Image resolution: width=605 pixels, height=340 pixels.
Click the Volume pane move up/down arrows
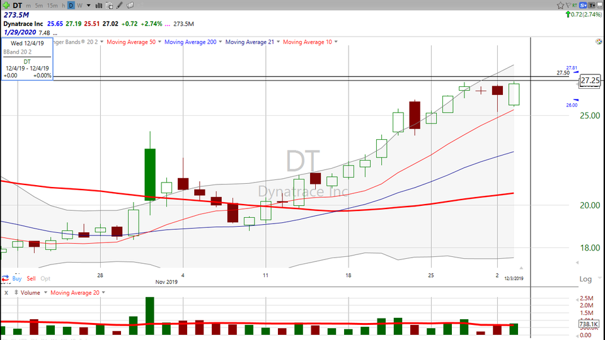click(16, 293)
